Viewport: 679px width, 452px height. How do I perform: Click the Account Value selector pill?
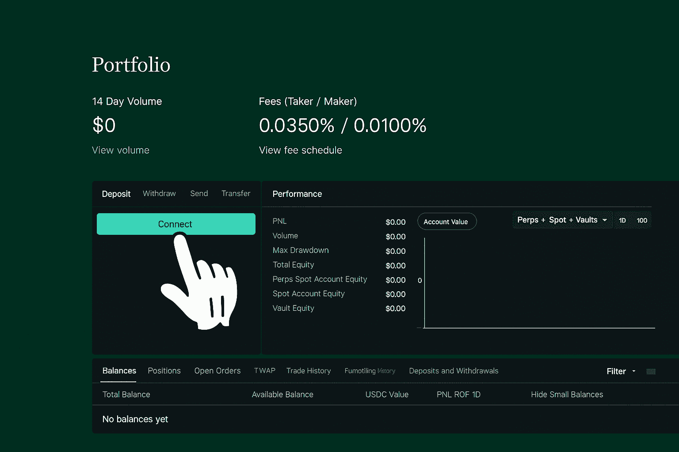point(447,222)
